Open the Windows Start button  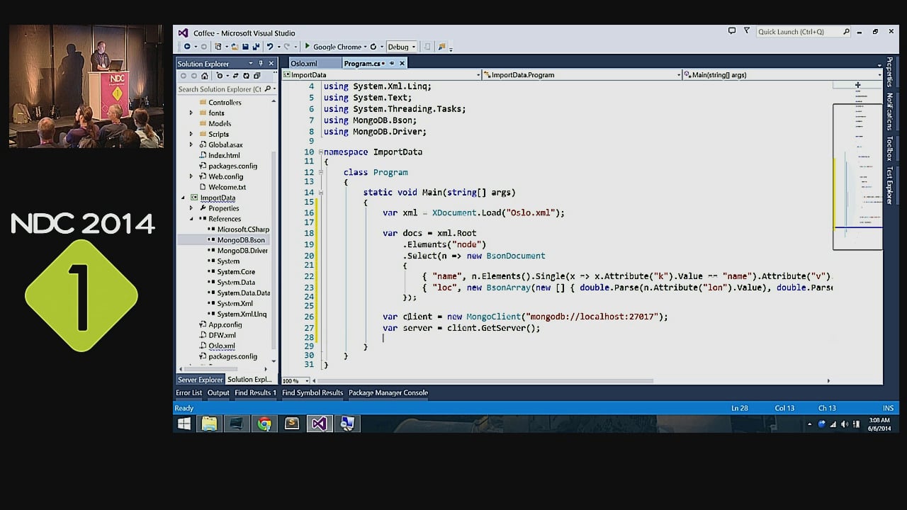184,424
